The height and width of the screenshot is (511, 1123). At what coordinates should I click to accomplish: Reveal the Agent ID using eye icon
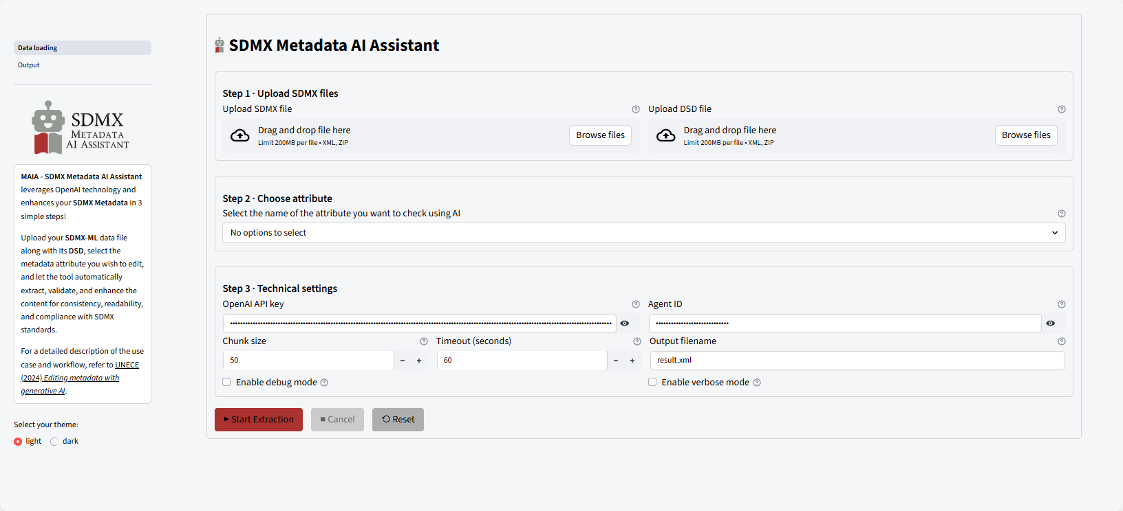coord(1050,323)
